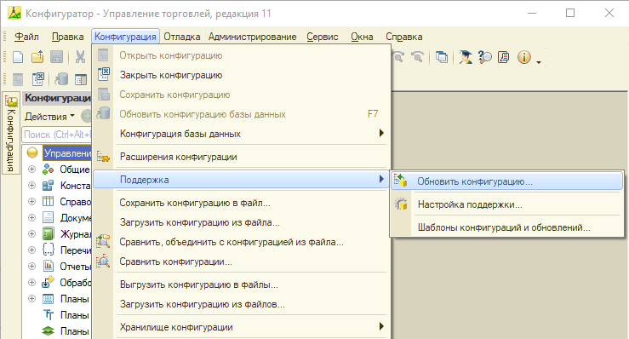Click the Документы tree icon
The width and height of the screenshot is (629, 339).
pos(49,217)
